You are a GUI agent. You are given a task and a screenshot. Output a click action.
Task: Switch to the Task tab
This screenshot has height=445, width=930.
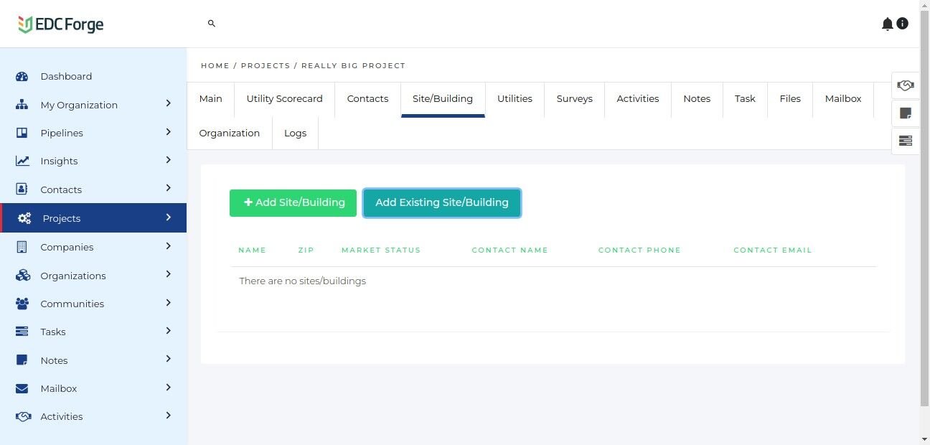(x=745, y=99)
